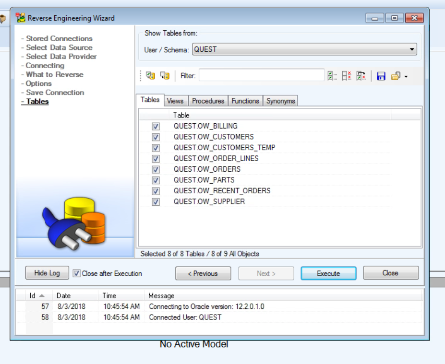Go to Stored Connections wizard step
Viewport: 445px width, 364px height.
(x=59, y=38)
